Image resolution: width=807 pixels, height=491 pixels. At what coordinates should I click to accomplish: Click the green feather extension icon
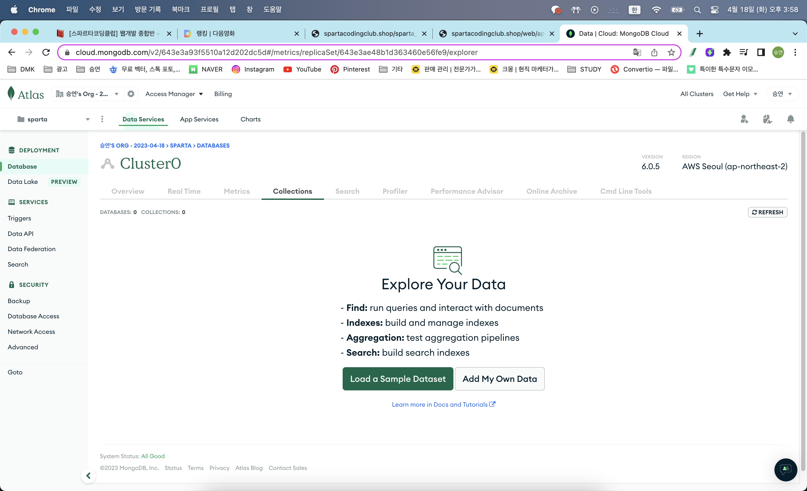(693, 52)
